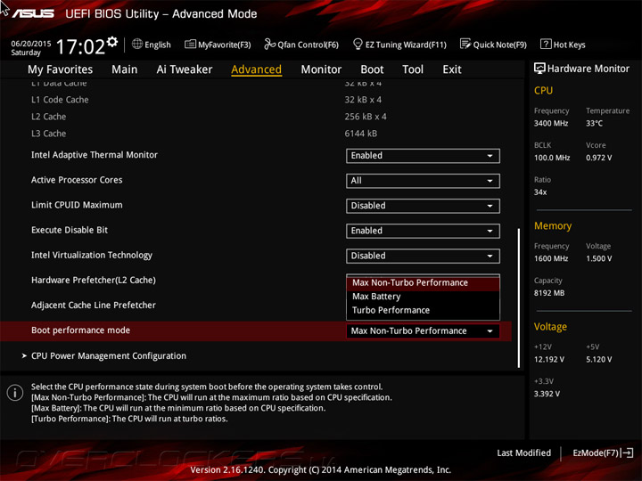
Task: Click Ratio 34x value
Action: click(x=540, y=192)
